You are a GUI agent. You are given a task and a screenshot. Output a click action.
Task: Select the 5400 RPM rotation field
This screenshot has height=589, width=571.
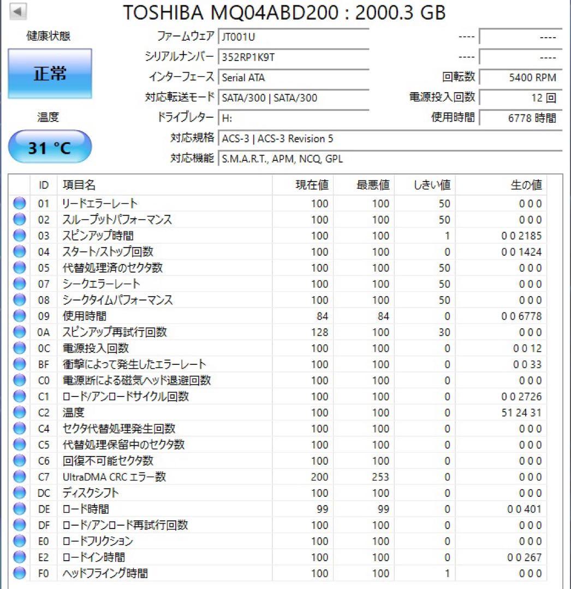tap(521, 77)
